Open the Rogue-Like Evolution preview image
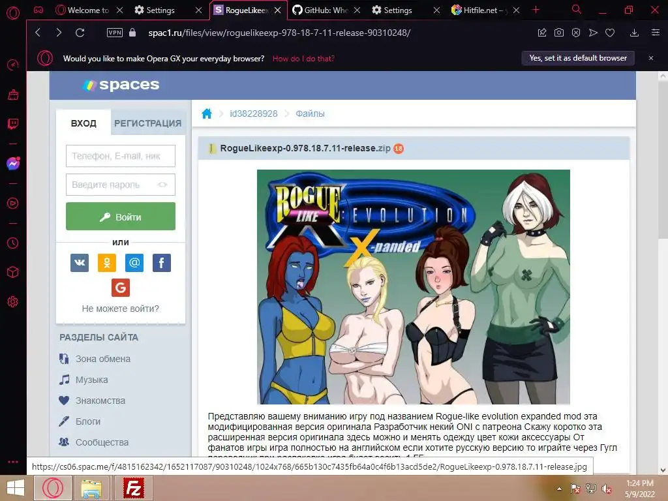This screenshot has width=668, height=501. [413, 287]
